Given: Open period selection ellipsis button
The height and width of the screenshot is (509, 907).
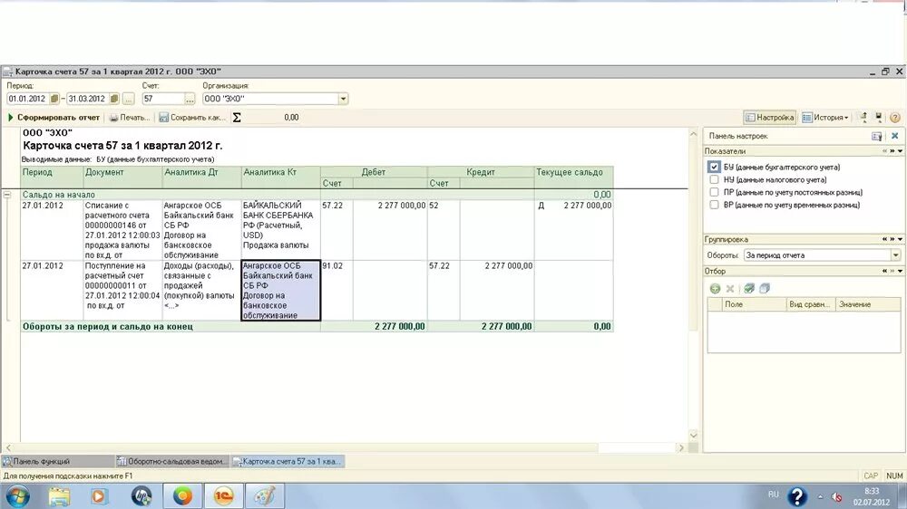Looking at the screenshot, I should [x=129, y=99].
